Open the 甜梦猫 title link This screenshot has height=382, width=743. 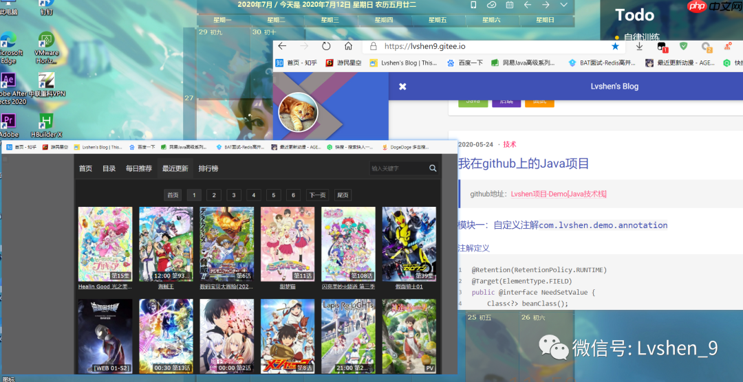tap(288, 286)
